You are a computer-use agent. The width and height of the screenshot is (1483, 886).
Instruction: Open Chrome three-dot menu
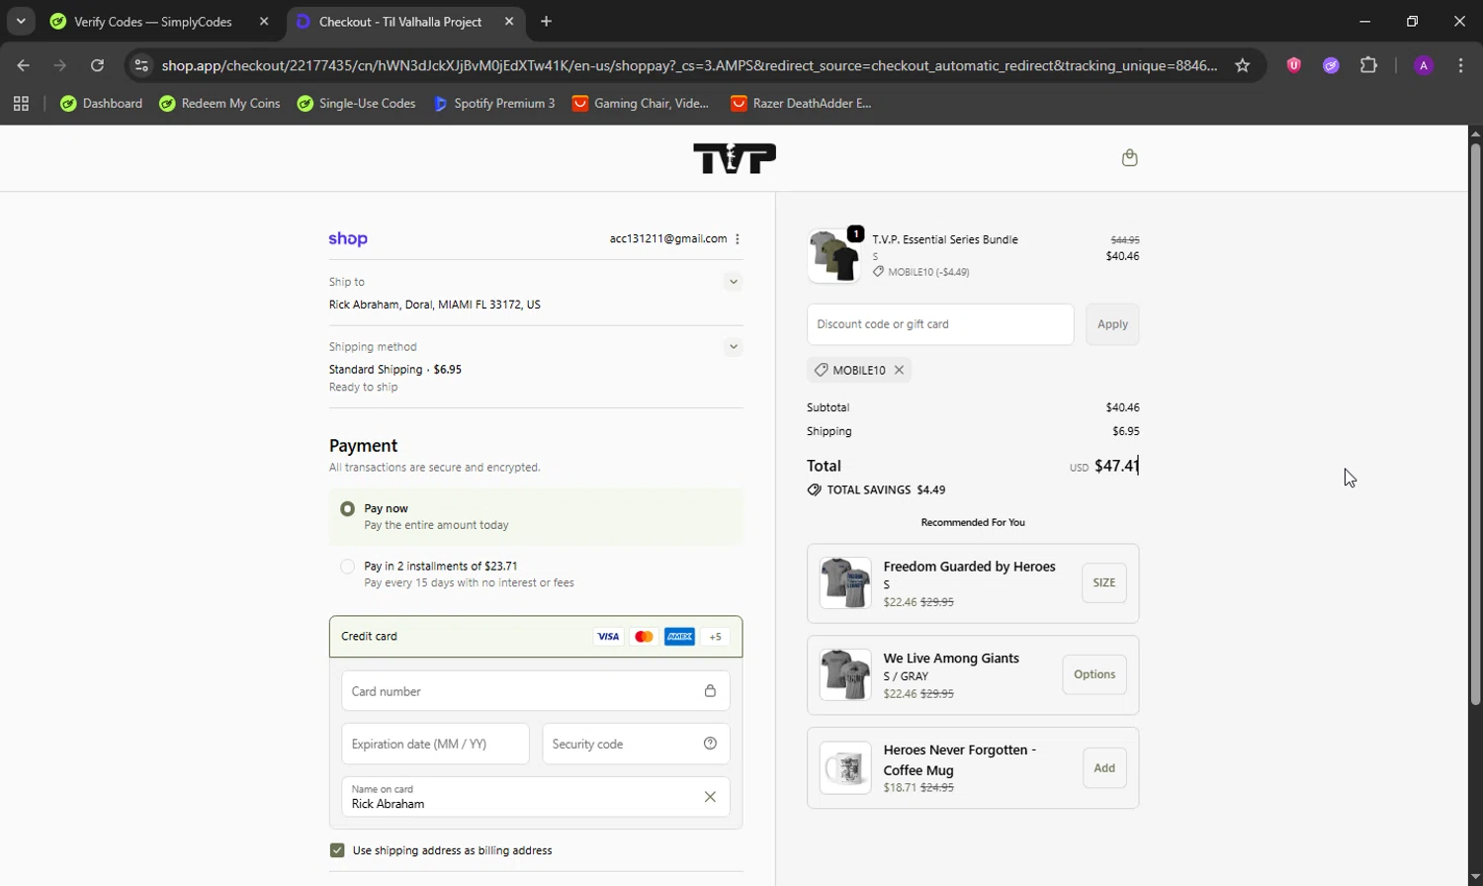pyautogui.click(x=1461, y=65)
